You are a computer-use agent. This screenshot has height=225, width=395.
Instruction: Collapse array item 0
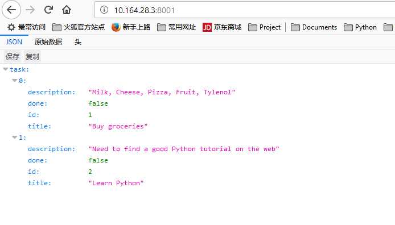point(15,81)
